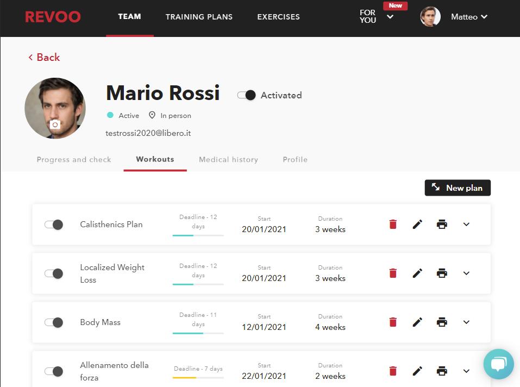Switch to the Medical history tab
Image resolution: width=520 pixels, height=387 pixels.
point(229,159)
